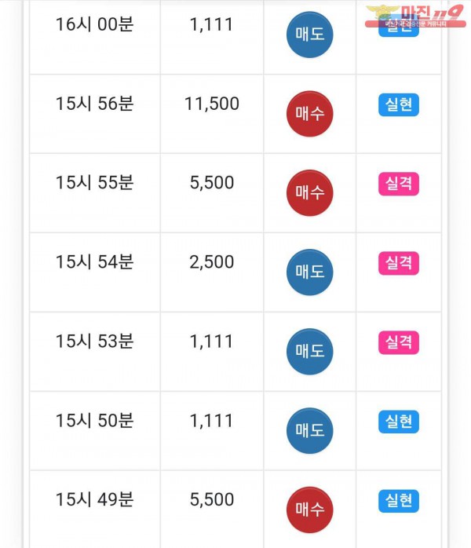Viewport: 471px width, 548px height.
Task: Click the pink 실격 badge in 15시 53분 row
Action: [399, 343]
